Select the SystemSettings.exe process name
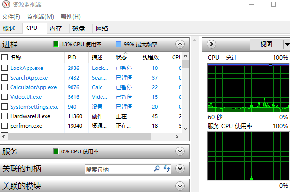 click(x=34, y=107)
